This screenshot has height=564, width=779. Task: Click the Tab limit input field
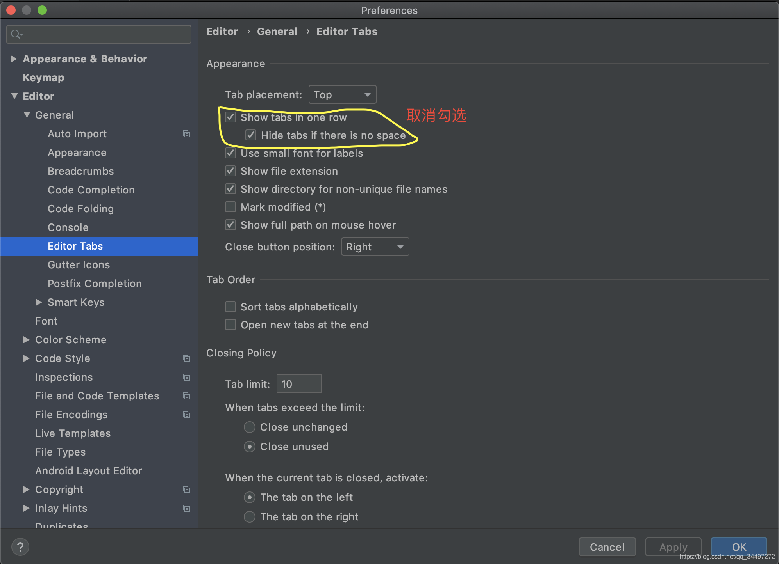[x=299, y=384]
